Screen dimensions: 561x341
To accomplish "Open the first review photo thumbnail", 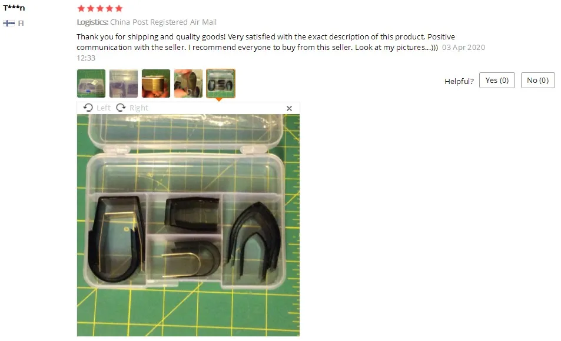I will [91, 83].
